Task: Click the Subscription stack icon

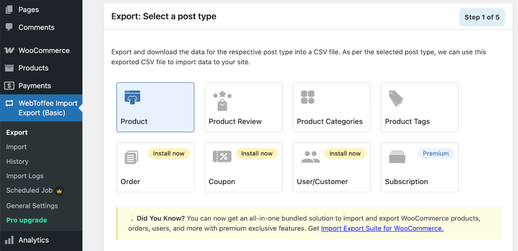Action: pos(397,157)
